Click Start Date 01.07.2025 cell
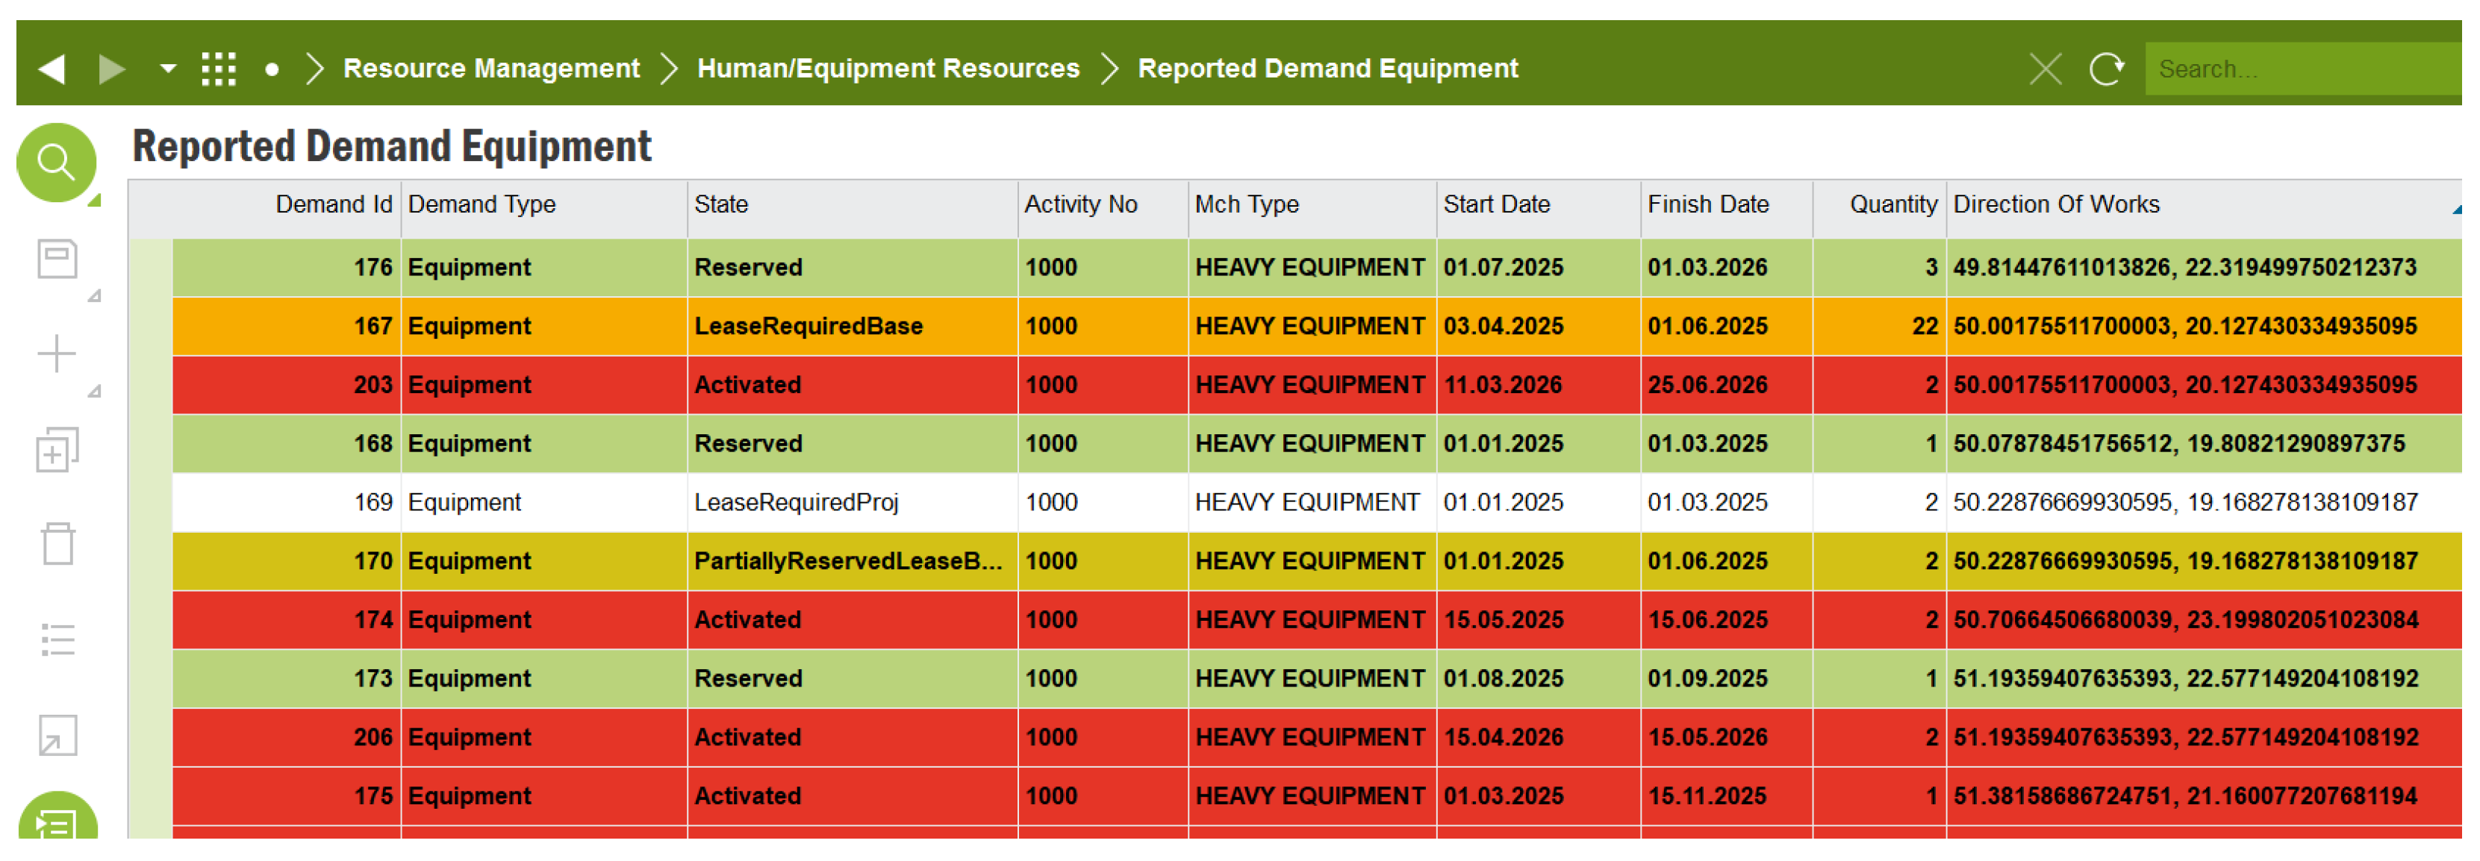The width and height of the screenshot is (2480, 861). click(x=1539, y=267)
